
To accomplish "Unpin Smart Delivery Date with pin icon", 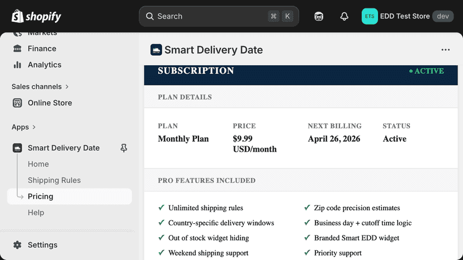I will click(x=124, y=148).
